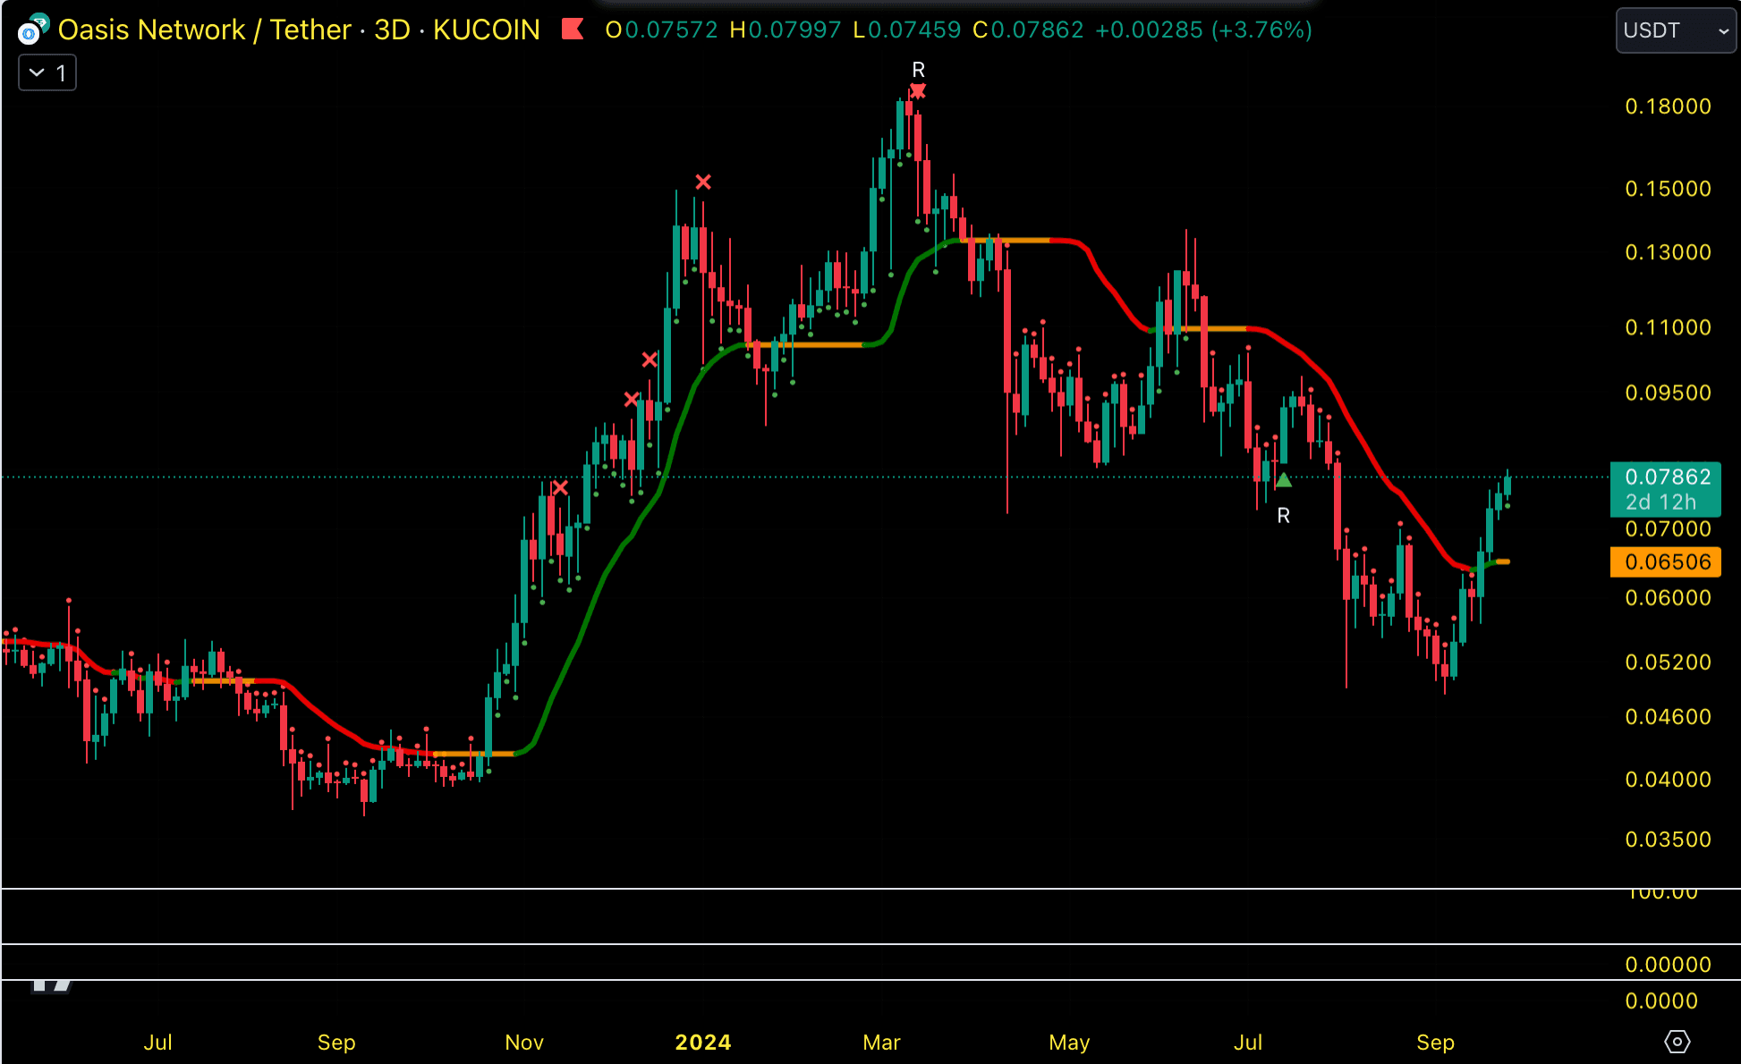Image resolution: width=1741 pixels, height=1064 pixels.
Task: Click the first Sep label after Jul
Action: tap(336, 1043)
